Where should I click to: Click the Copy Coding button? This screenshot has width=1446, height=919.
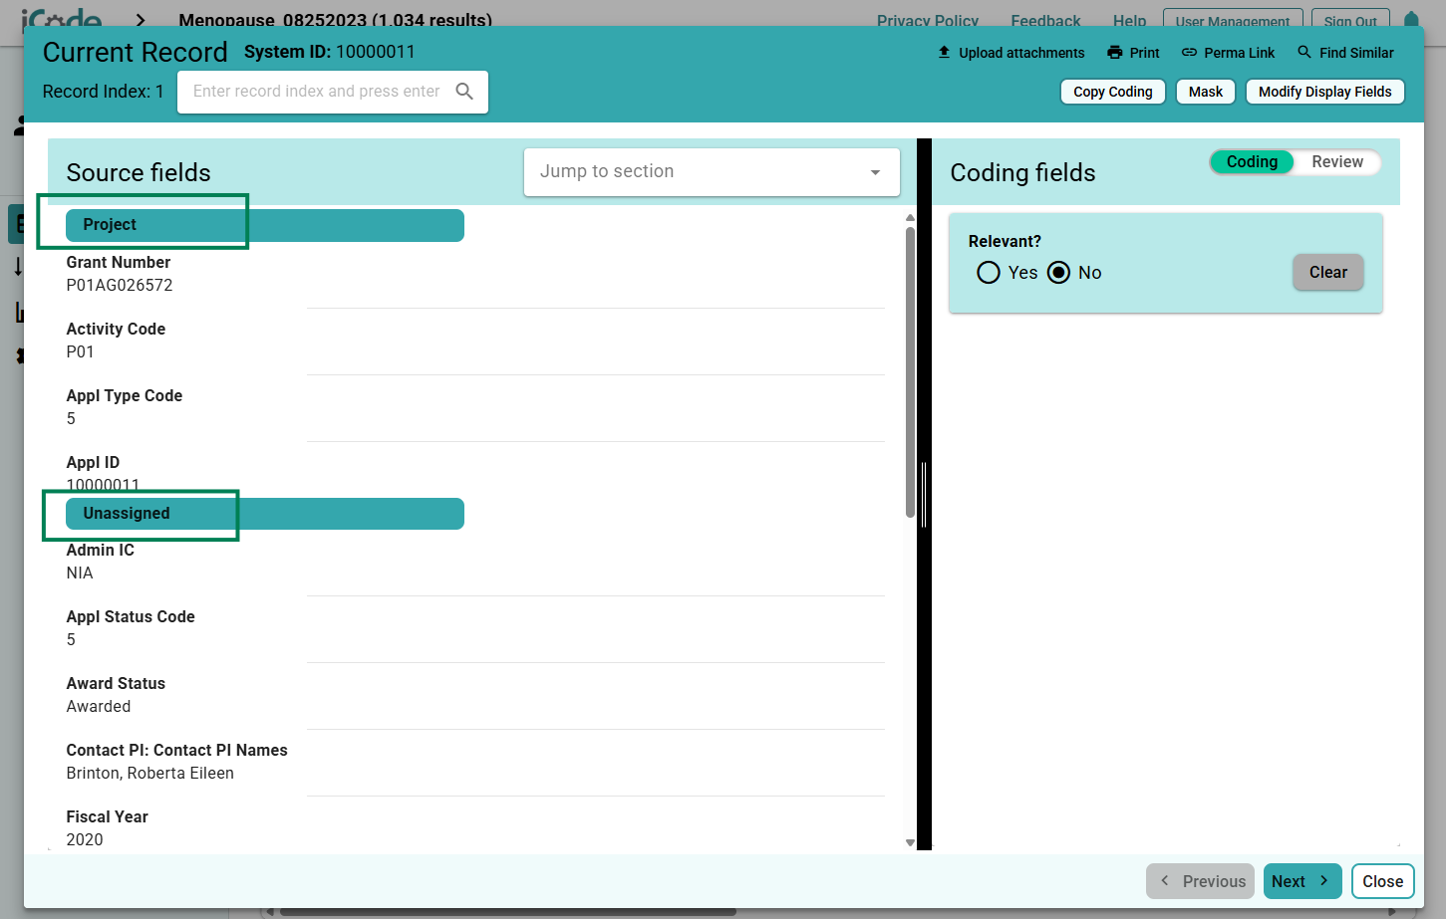(x=1112, y=92)
